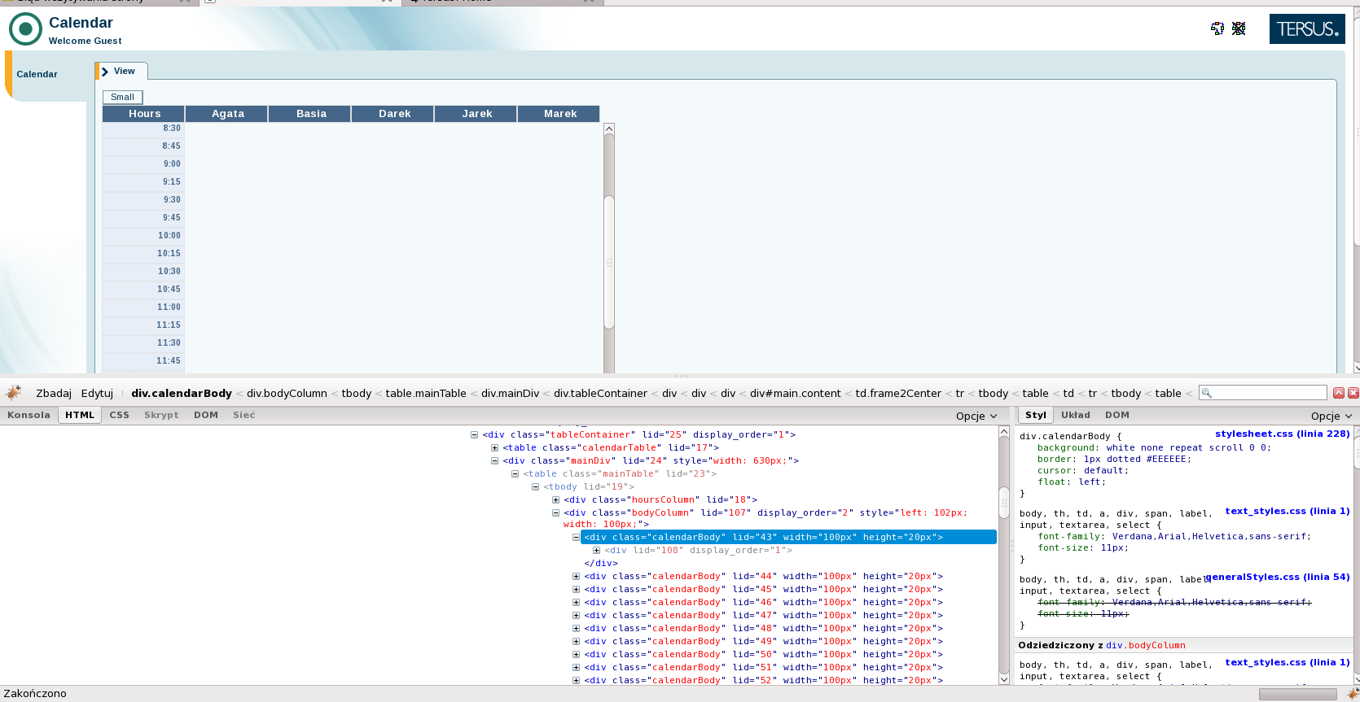
Task: Click the Tersus logo
Action: 1307,28
